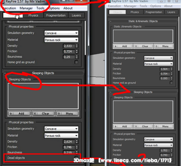Open Sleeping Objects Material dropdown, left window
Image resolution: width=181 pixels, height=166 pixels.
[61, 136]
